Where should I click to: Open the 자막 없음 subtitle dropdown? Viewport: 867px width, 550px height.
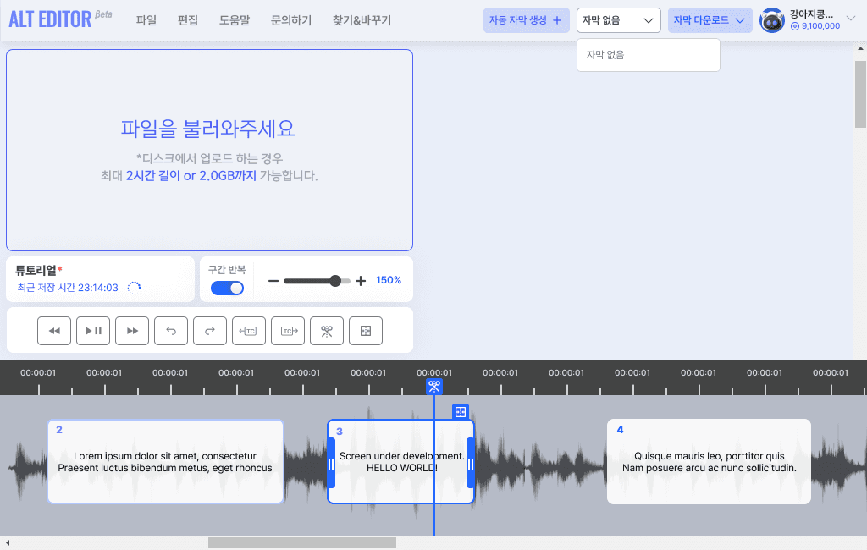(618, 19)
